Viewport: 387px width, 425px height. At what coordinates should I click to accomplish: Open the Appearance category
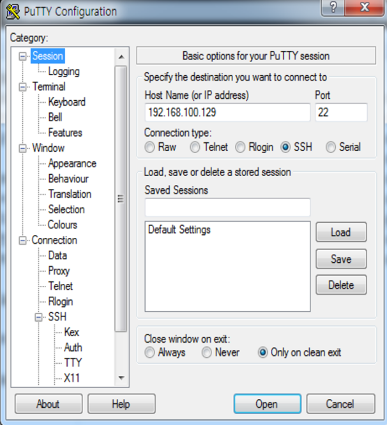[72, 163]
